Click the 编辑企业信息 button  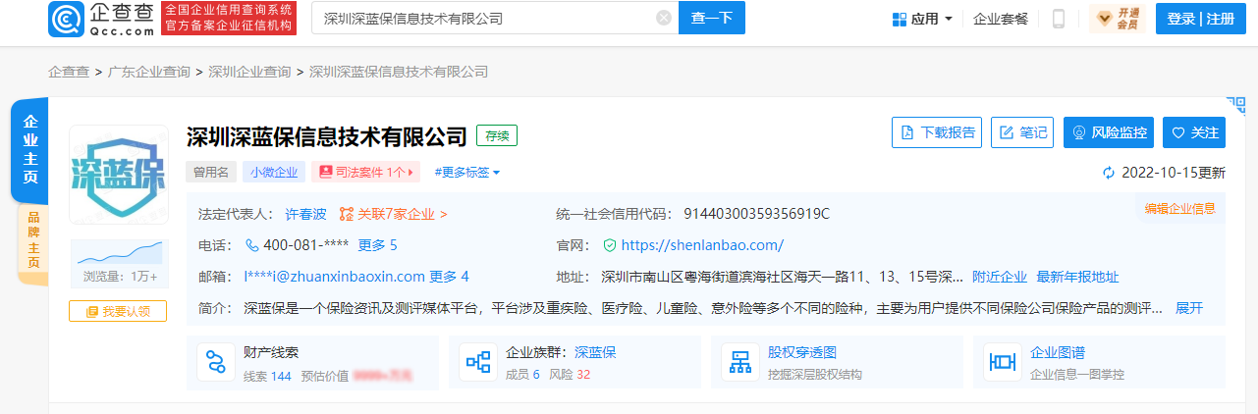(1179, 208)
